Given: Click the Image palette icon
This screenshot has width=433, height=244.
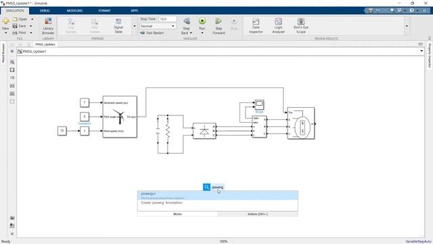Looking at the screenshot, I should [x=12, y=94].
